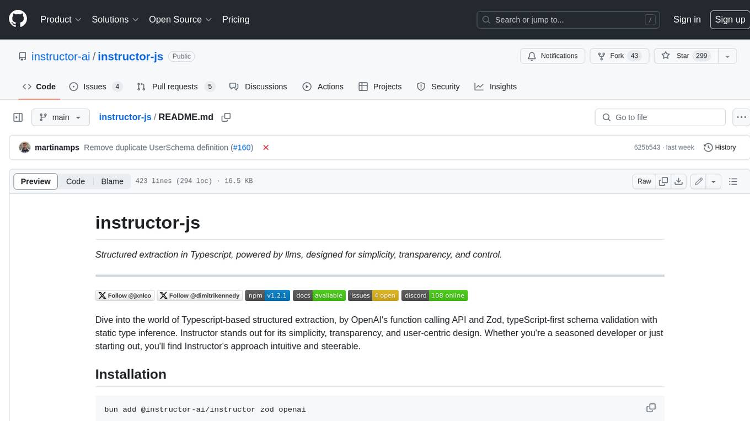
Task: Switch to the Discussions tab
Action: pyautogui.click(x=258, y=87)
